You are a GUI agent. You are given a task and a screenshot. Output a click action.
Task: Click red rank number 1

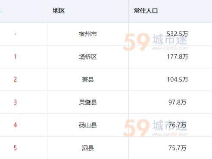tap(15, 57)
